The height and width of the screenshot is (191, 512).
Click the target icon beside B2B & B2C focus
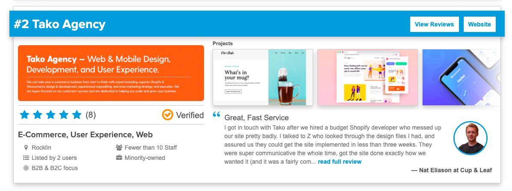[x=26, y=168]
